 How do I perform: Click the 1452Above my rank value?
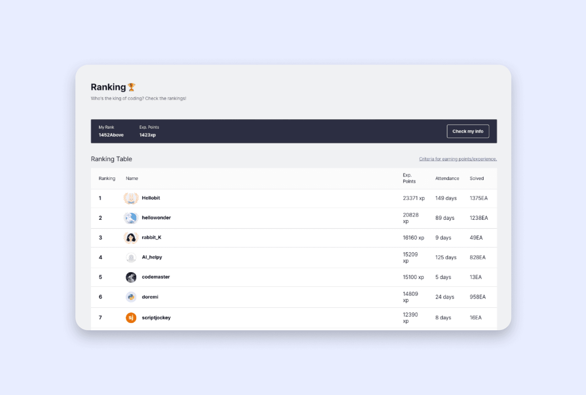click(x=111, y=135)
